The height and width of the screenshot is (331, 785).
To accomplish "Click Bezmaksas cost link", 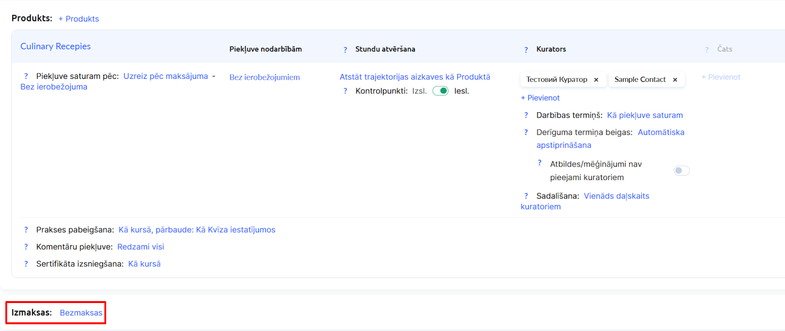I will pos(81,313).
